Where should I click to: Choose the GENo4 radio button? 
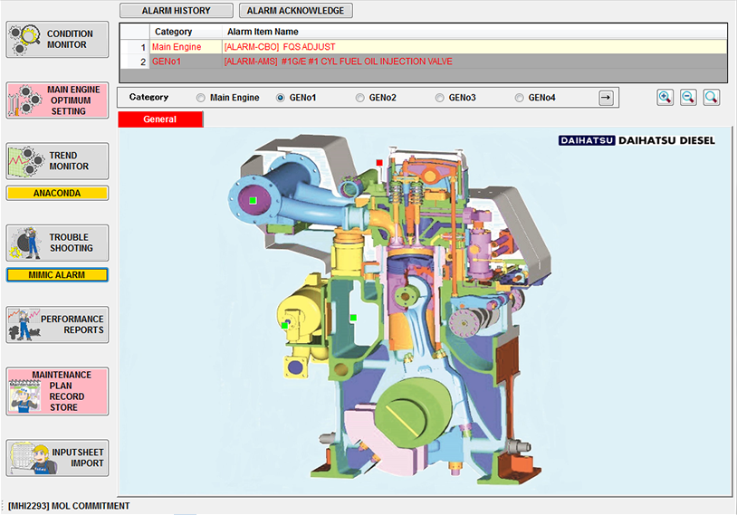pos(520,98)
